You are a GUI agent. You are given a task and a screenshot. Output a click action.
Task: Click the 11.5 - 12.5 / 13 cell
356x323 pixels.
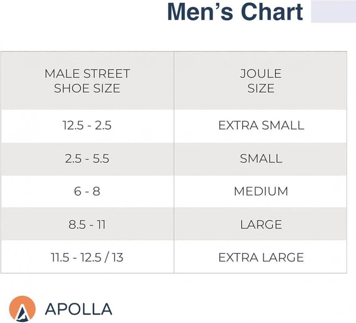coord(87,257)
